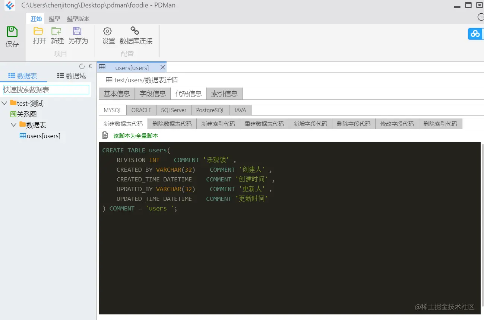Open the 字段信息 tab
Image resolution: width=484 pixels, height=320 pixels.
pos(153,94)
